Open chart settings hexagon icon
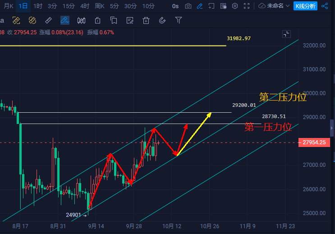 click(x=235, y=6)
